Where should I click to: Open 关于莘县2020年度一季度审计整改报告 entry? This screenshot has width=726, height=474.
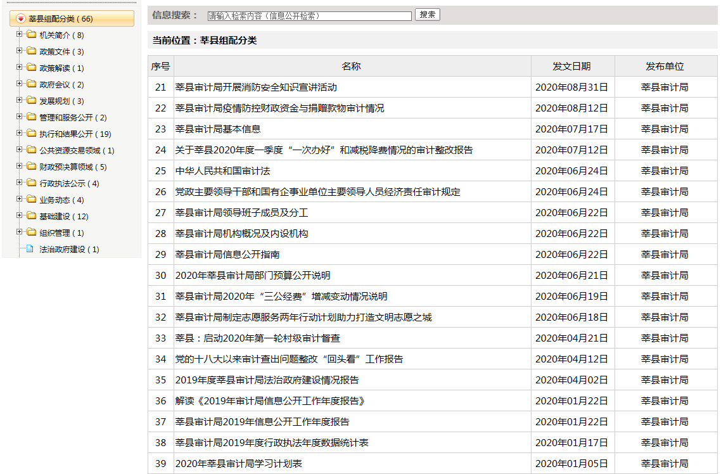(x=324, y=150)
